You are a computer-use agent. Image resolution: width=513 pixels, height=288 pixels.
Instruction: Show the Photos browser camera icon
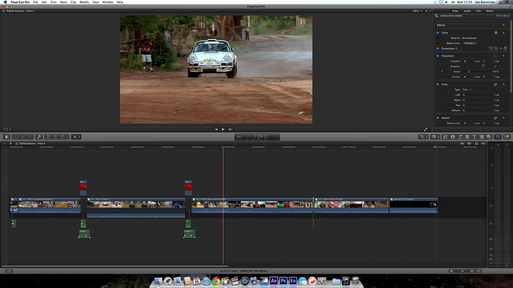coord(453,137)
